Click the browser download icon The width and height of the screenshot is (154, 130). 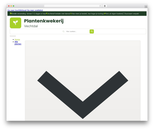[105, 6]
